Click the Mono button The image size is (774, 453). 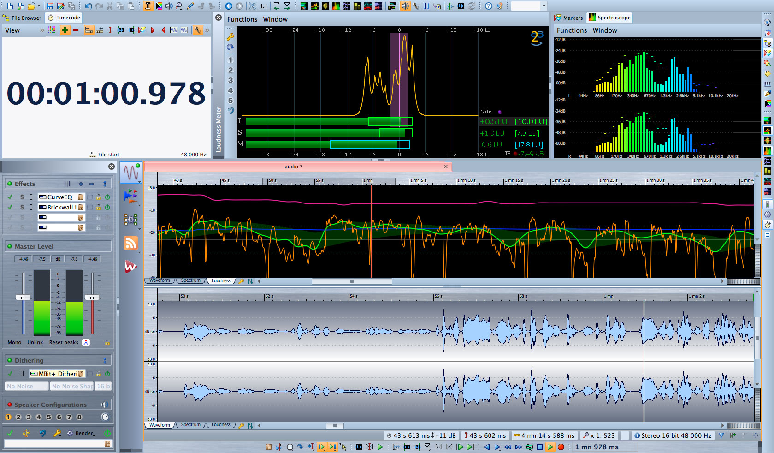14,342
